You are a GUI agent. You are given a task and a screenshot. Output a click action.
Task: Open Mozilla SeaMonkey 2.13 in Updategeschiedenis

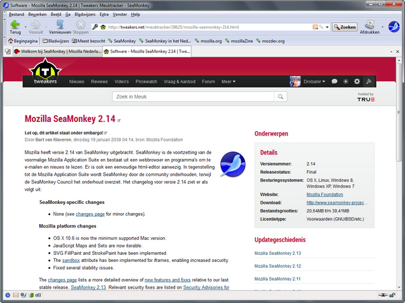[278, 253]
